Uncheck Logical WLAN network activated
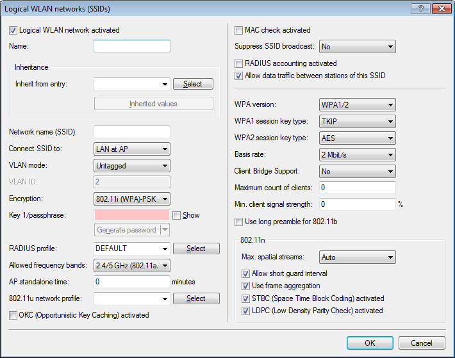This screenshot has width=455, height=358. pyautogui.click(x=13, y=30)
